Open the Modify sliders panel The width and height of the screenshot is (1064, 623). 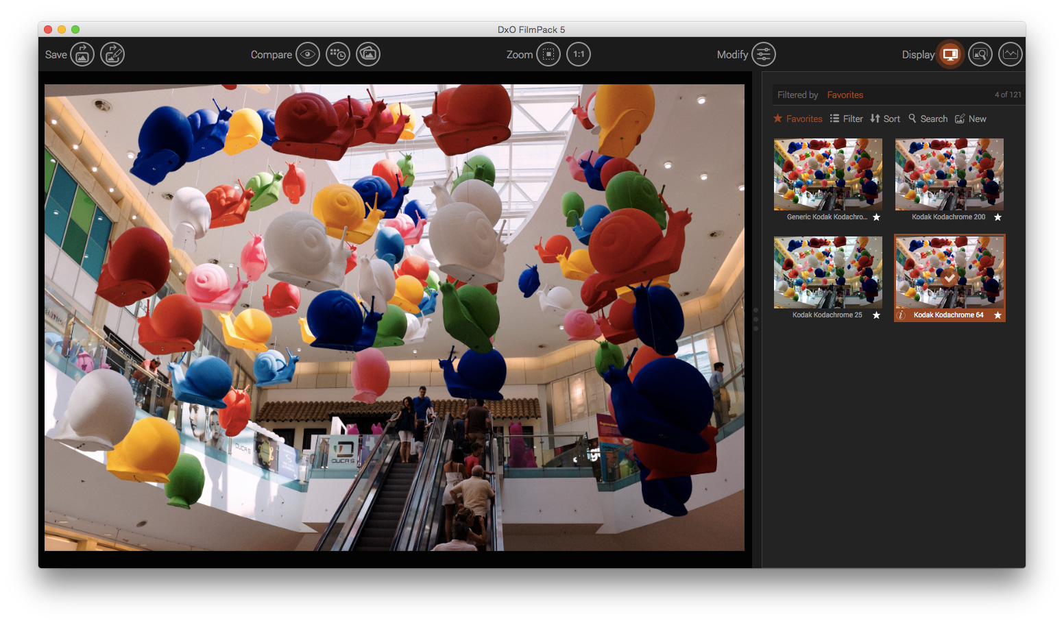tap(763, 54)
